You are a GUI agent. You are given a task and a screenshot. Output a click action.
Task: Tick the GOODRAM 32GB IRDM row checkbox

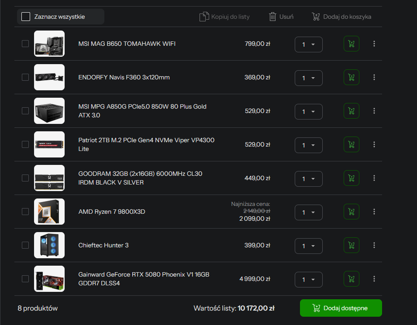click(25, 178)
